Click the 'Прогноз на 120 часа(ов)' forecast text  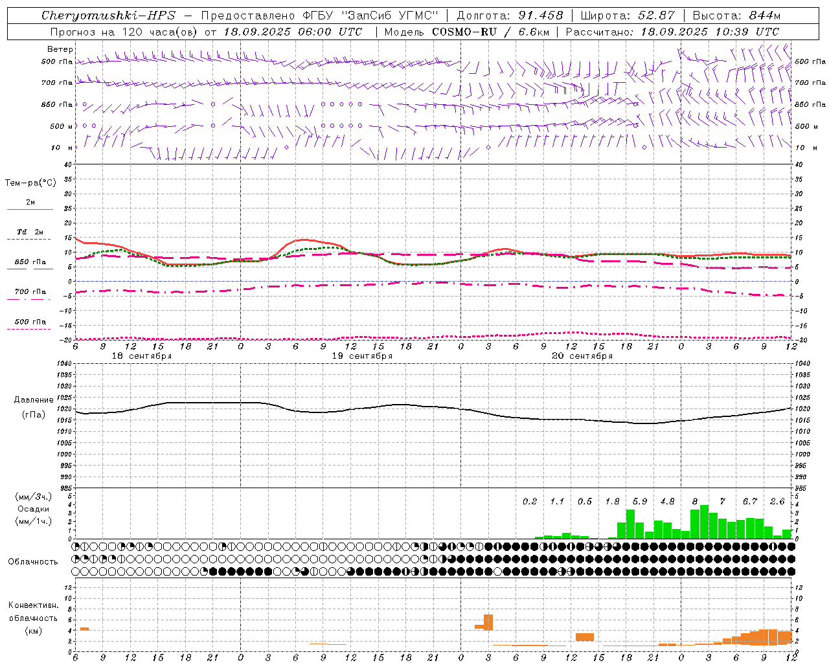point(124,32)
